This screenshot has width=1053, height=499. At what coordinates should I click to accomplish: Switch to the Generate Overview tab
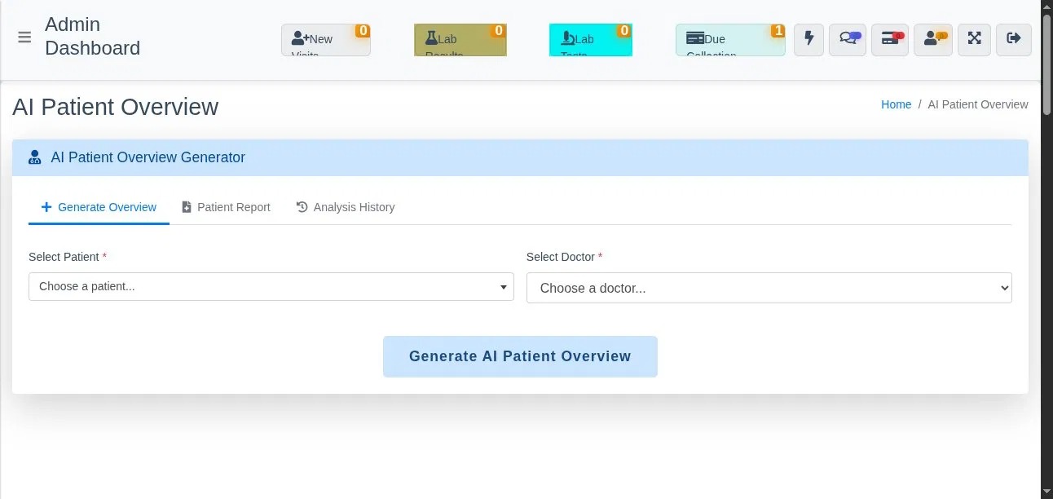click(x=99, y=207)
